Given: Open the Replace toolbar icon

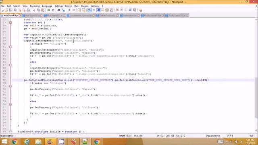Looking at the screenshot, I should [x=63, y=10].
